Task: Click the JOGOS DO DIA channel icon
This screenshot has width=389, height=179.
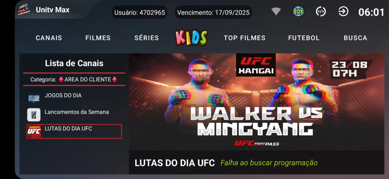Action: click(34, 98)
